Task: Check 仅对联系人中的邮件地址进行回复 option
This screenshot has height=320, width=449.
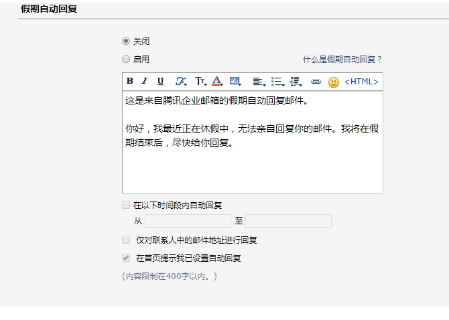Action: 126,240
